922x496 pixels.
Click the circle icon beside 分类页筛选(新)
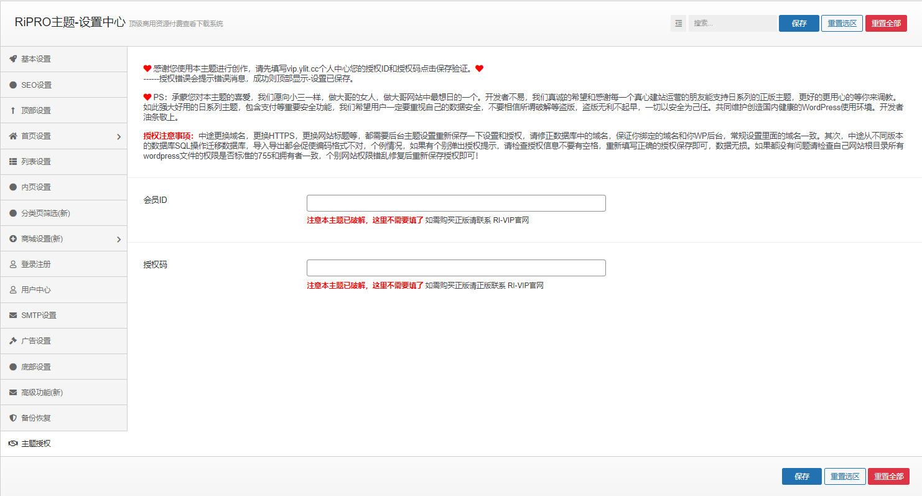coord(13,213)
